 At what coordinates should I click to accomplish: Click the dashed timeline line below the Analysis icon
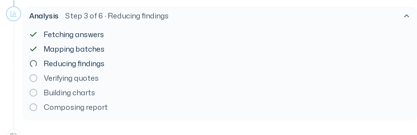[x=14, y=75]
